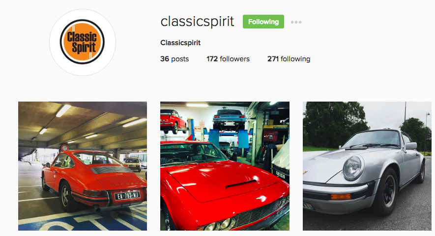Open the three-dot options menu

296,22
